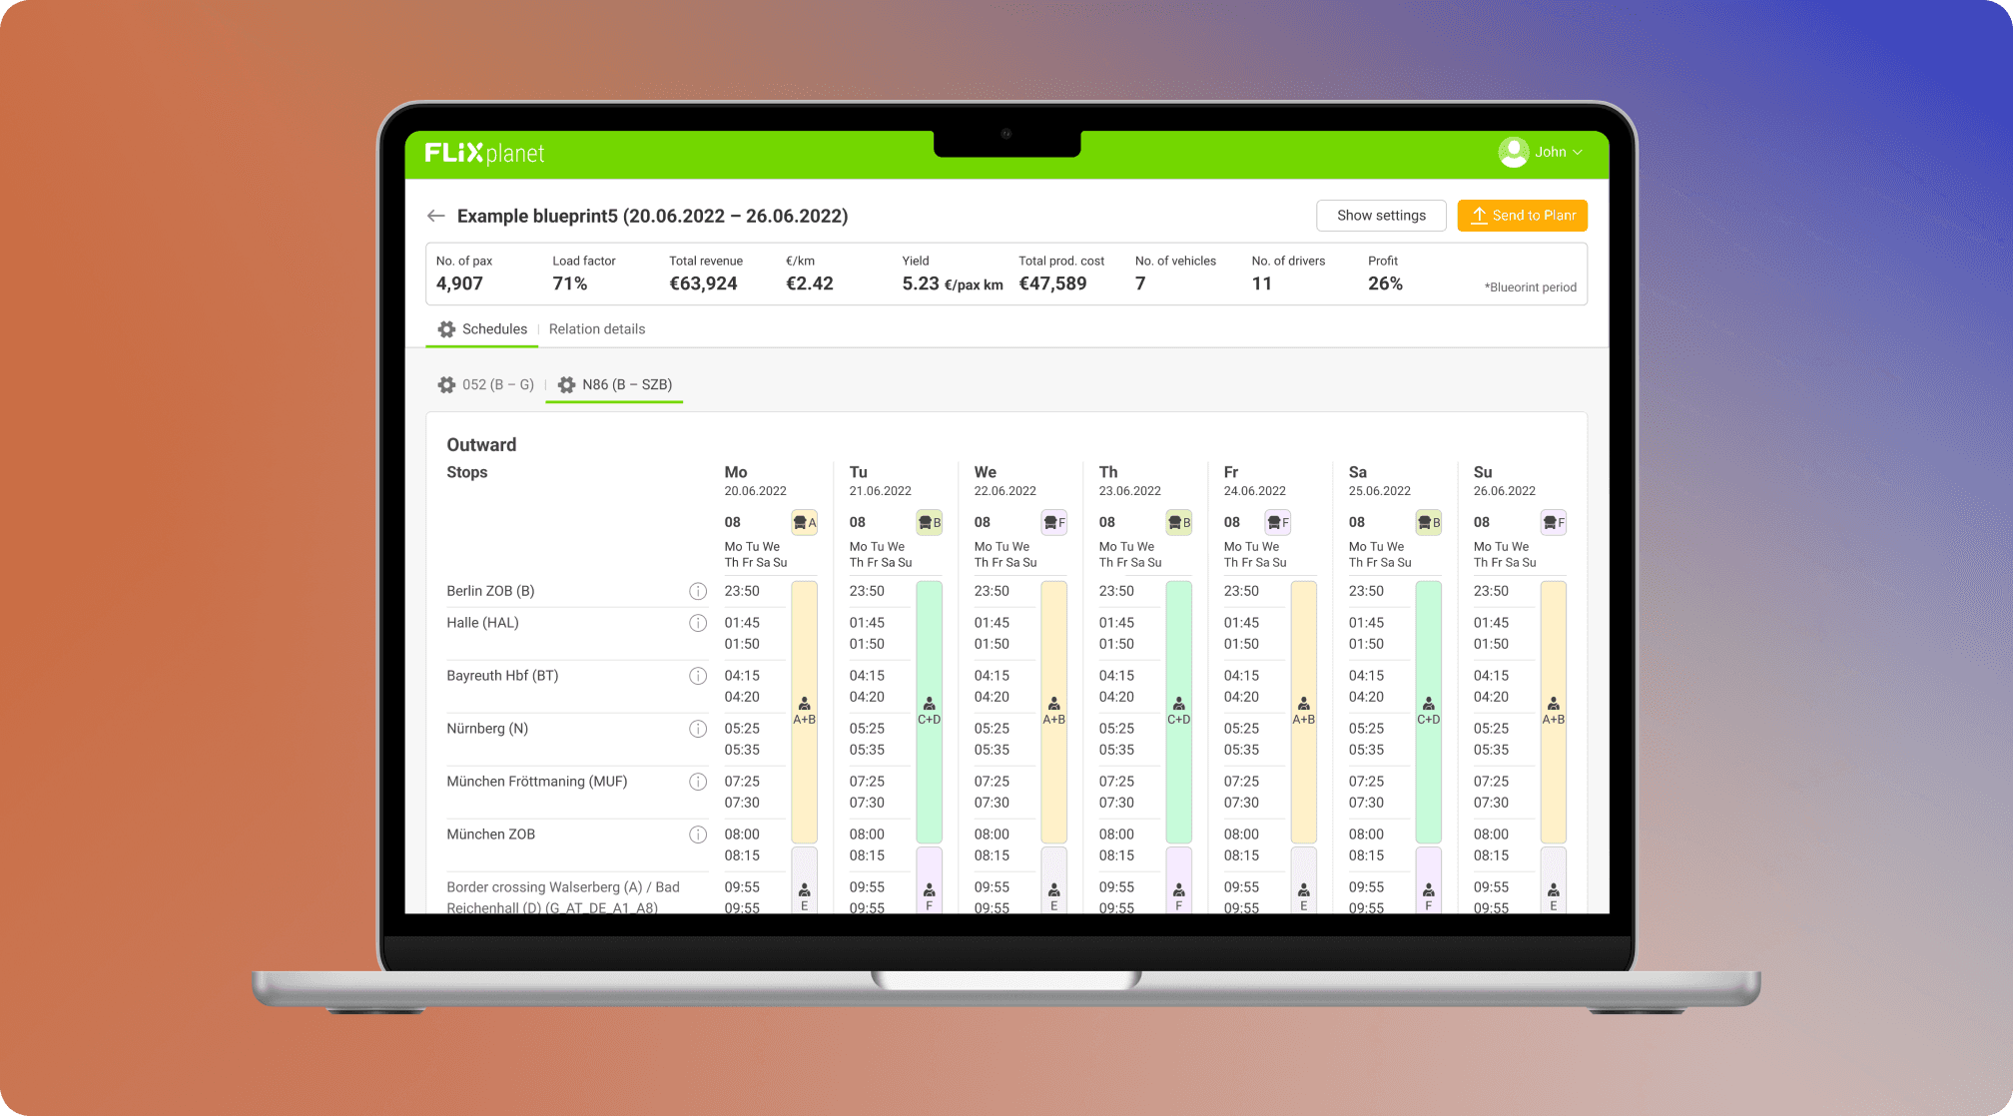Click the Show settings button
Screen dimensions: 2013x1116
[1381, 216]
